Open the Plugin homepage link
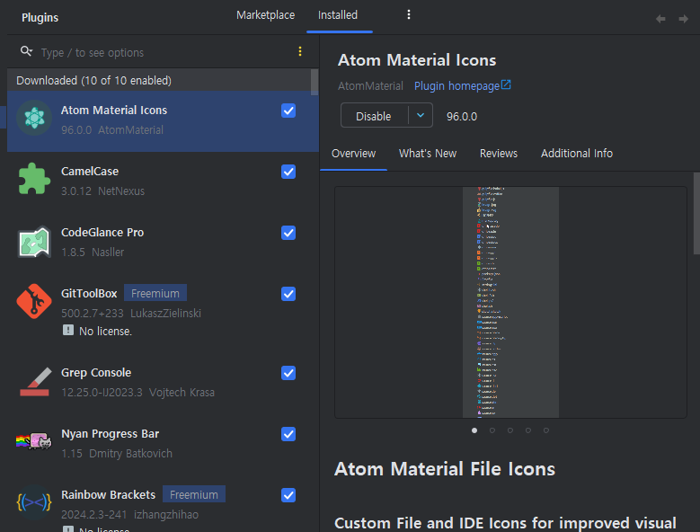 click(456, 85)
